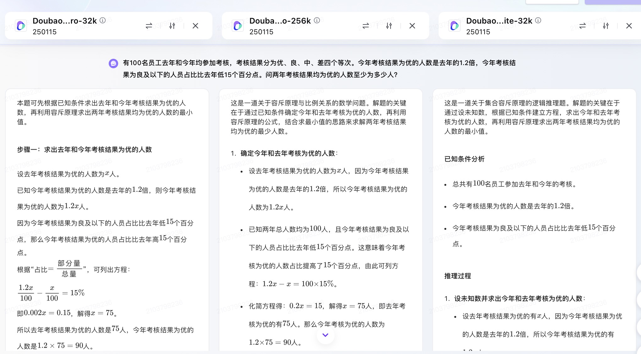Click the line 人数是1.2 × 75 = 90人 in left panel

pyautogui.click(x=55, y=346)
